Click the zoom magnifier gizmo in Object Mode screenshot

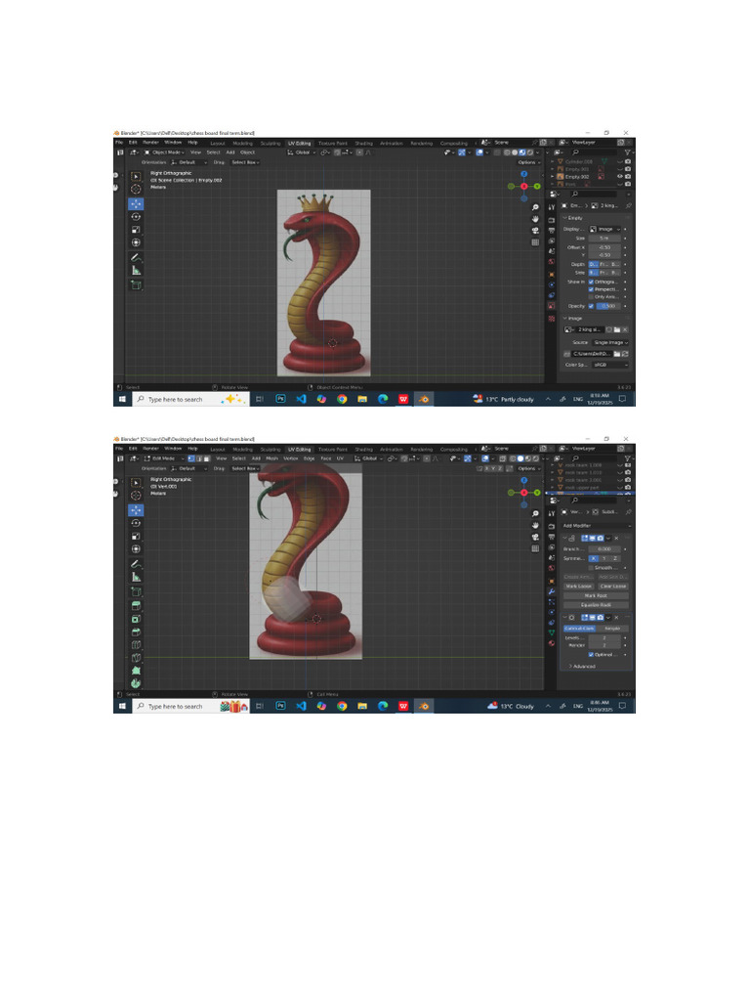[x=535, y=207]
